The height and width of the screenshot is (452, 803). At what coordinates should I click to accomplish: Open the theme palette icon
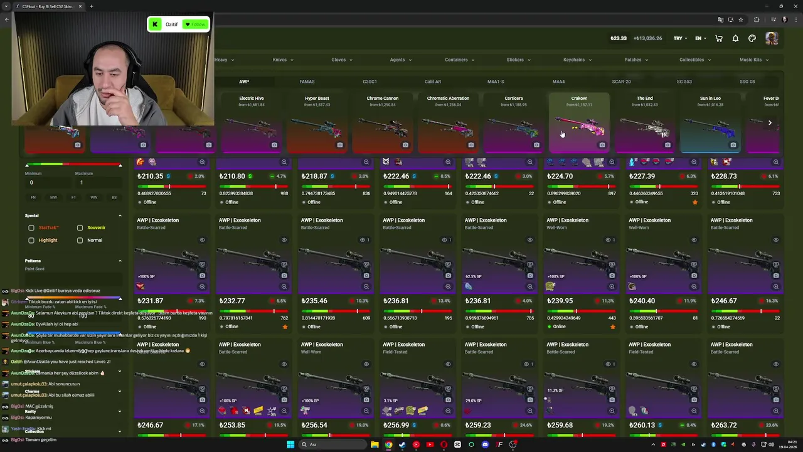click(752, 38)
